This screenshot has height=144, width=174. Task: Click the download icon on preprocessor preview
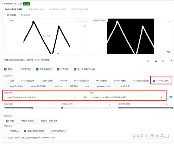point(169,21)
